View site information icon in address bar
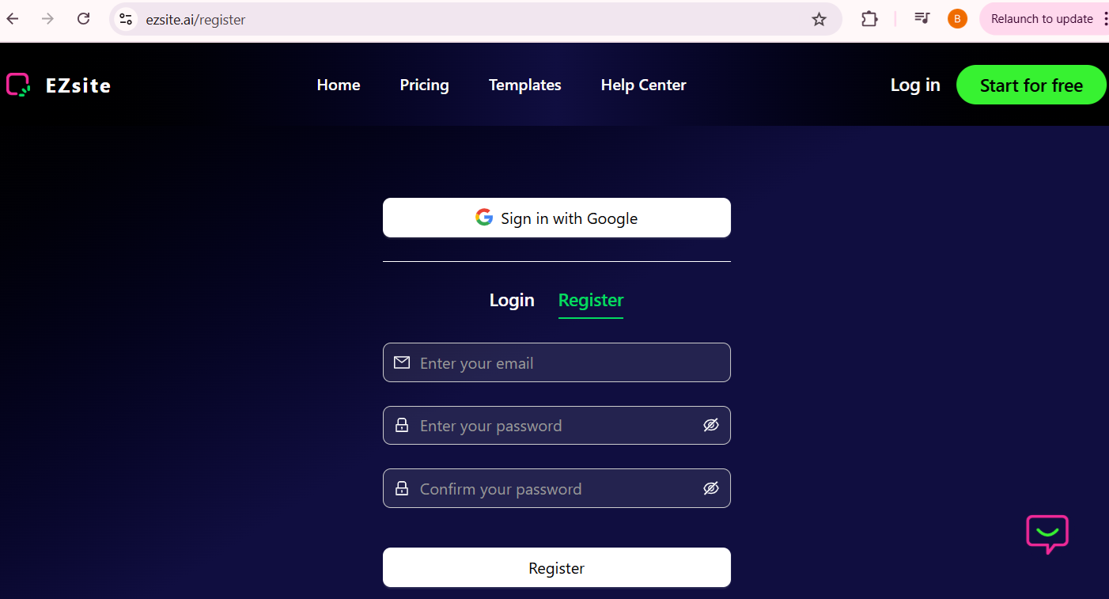This screenshot has width=1109, height=599. 126,19
